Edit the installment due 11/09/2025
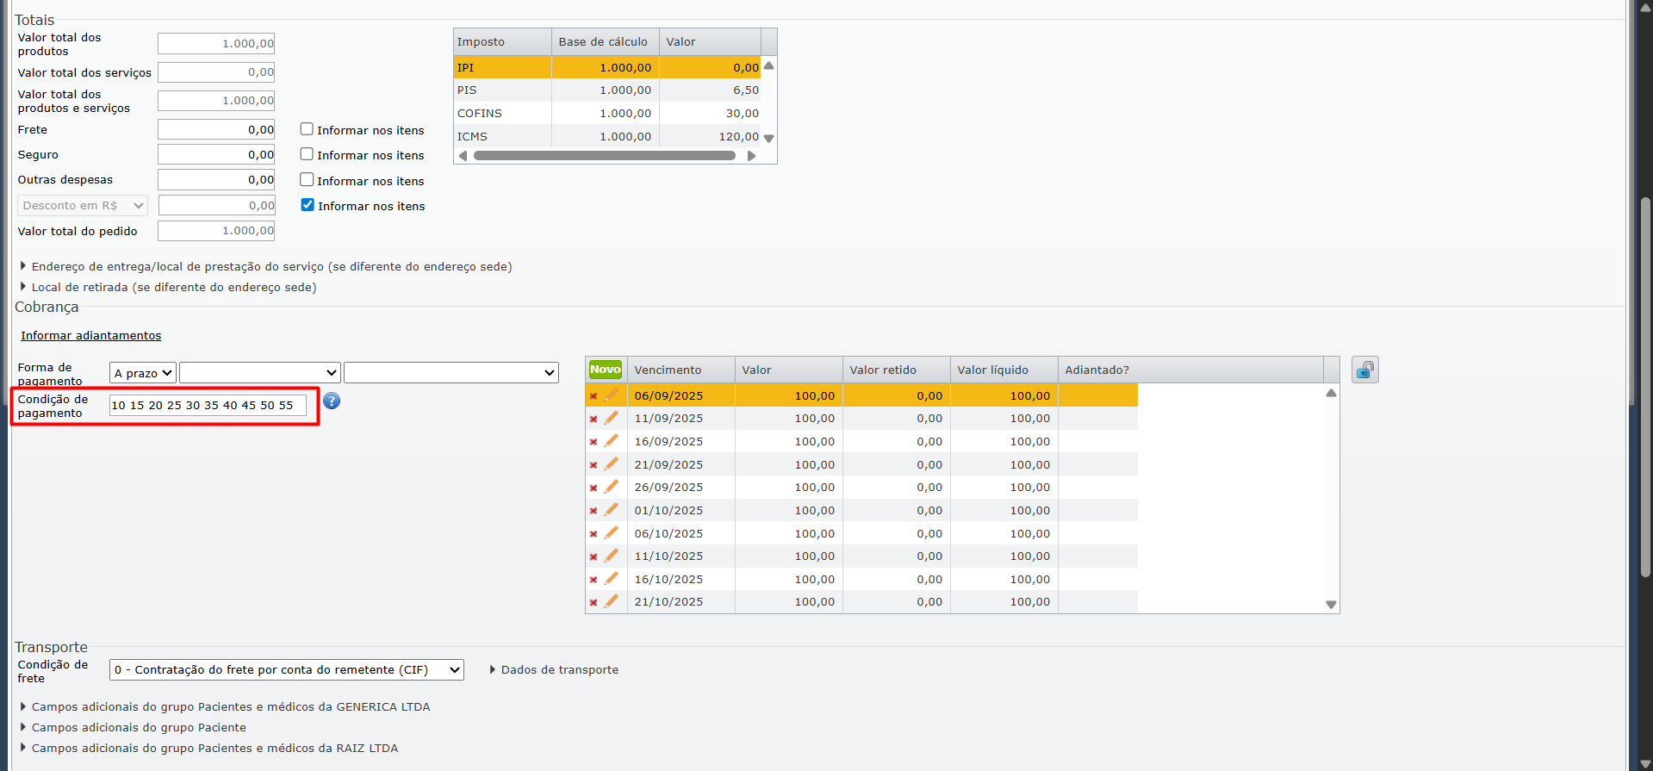1653x771 pixels. pyautogui.click(x=612, y=419)
